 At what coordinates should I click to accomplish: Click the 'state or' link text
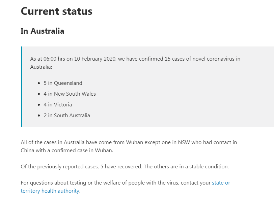[x=221, y=183]
